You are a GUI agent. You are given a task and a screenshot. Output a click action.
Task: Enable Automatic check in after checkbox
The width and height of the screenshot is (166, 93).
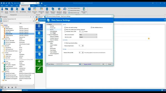(65, 32)
